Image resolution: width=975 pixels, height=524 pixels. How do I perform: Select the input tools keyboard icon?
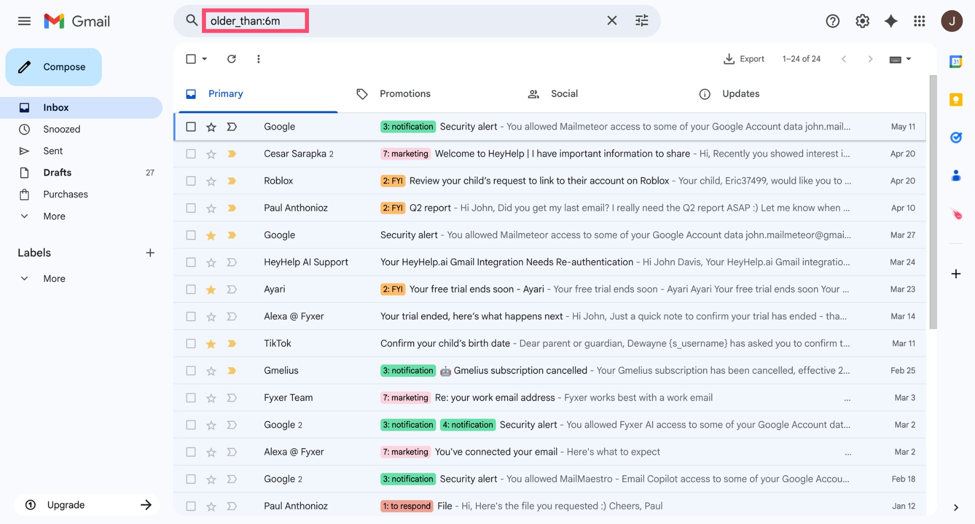pyautogui.click(x=895, y=59)
